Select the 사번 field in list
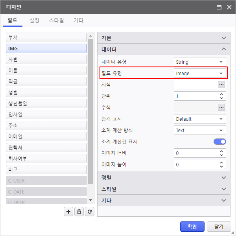The height and width of the screenshot is (236, 236). [46, 59]
